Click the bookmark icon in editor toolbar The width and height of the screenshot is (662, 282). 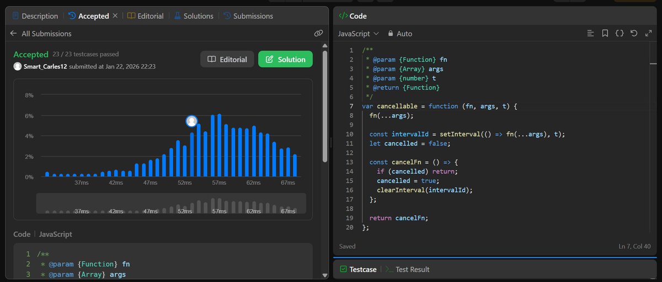(x=605, y=33)
